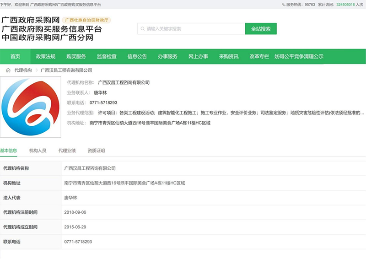
Task: Open the 政策法规 menu
Action: 46,57
